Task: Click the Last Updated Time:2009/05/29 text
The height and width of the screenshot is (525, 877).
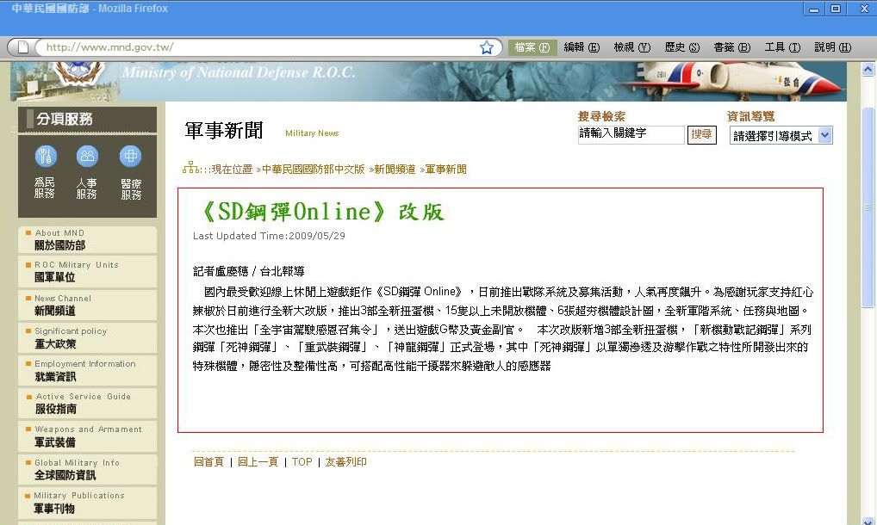Action: pyautogui.click(x=269, y=236)
